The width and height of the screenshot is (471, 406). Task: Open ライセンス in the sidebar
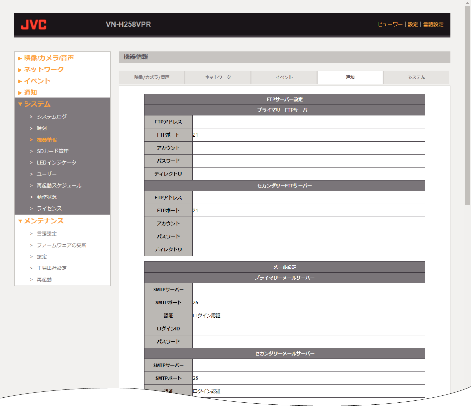[49, 208]
